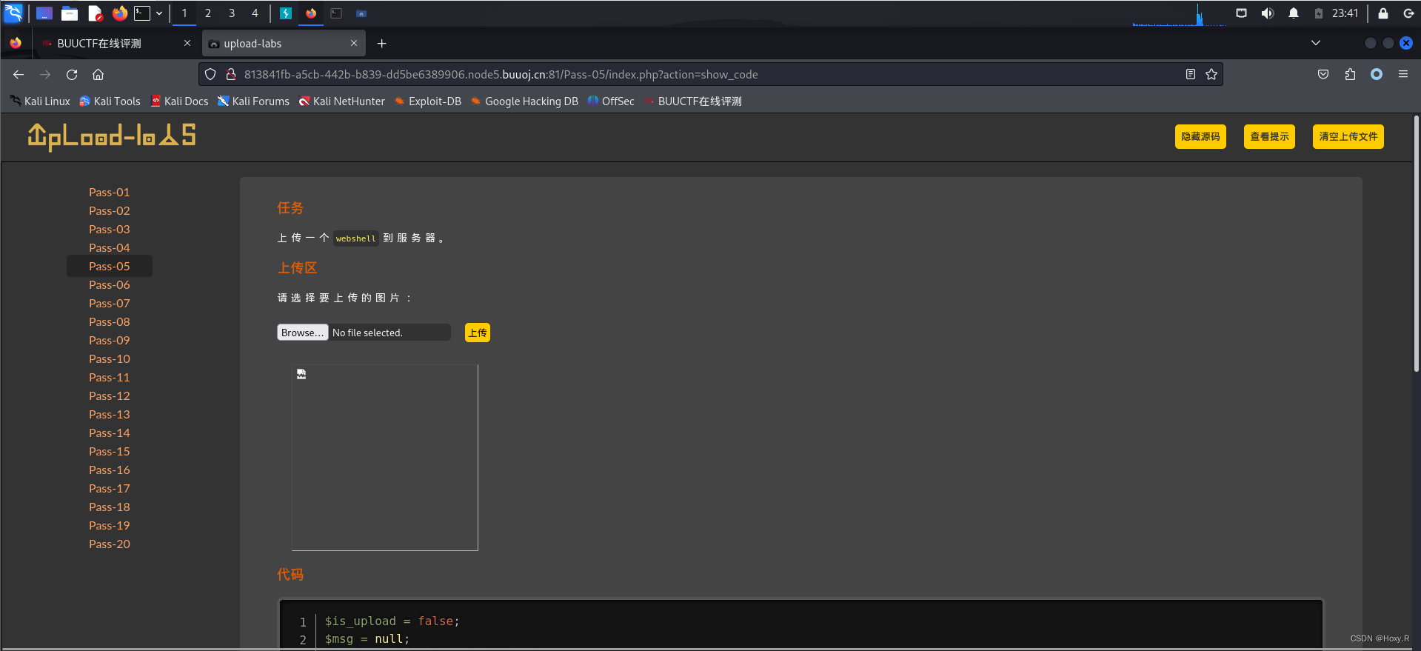Image resolution: width=1421 pixels, height=651 pixels.
Task: Click the insecure connection padlock icon
Action: point(231,74)
